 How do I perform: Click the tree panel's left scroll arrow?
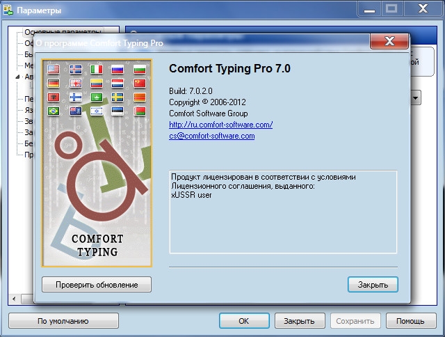pyautogui.click(x=14, y=299)
